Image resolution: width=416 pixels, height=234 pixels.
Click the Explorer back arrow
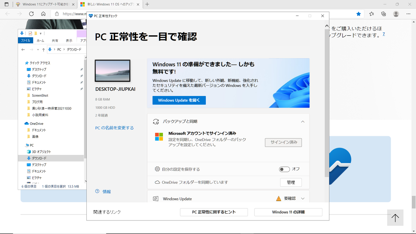(23, 50)
